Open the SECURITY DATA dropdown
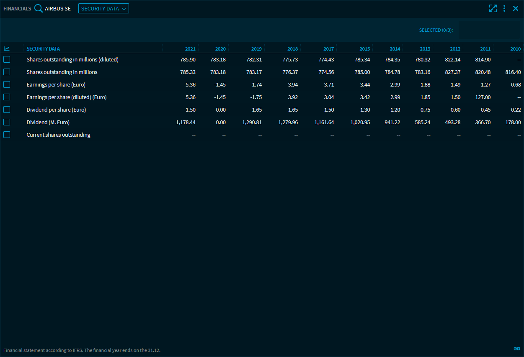Image resolution: width=524 pixels, height=357 pixels. [x=103, y=8]
